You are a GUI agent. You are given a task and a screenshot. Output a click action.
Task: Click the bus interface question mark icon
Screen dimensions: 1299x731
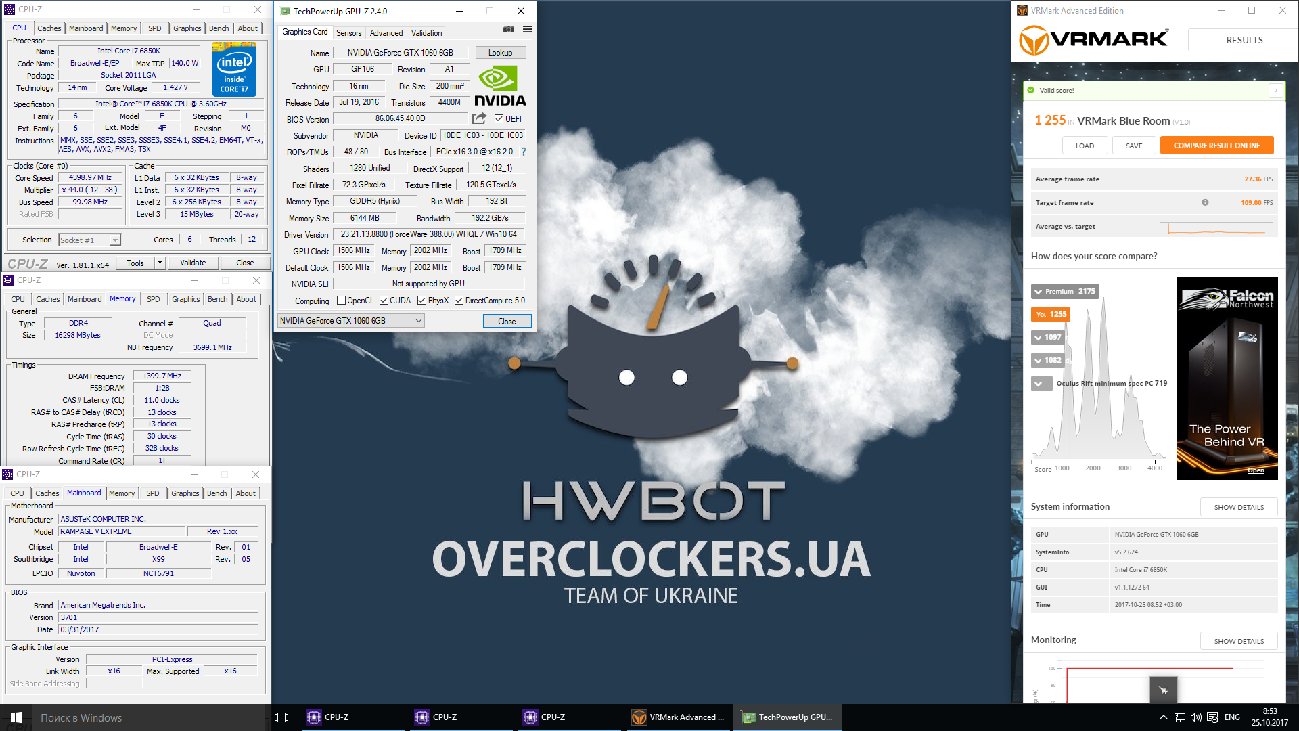point(523,152)
